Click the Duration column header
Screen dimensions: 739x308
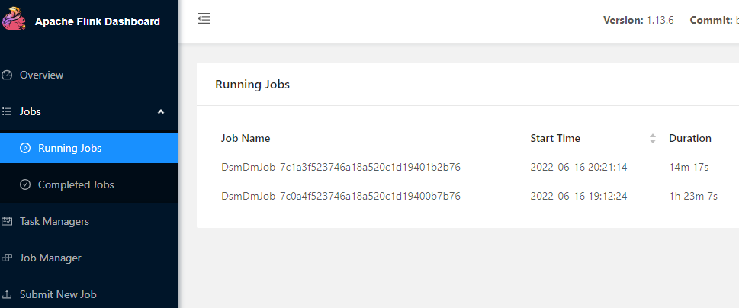click(690, 138)
